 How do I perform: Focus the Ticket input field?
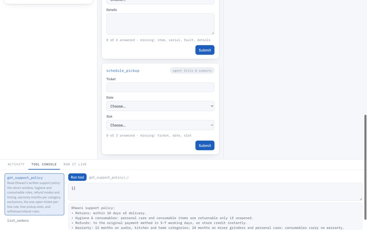(x=160, y=87)
